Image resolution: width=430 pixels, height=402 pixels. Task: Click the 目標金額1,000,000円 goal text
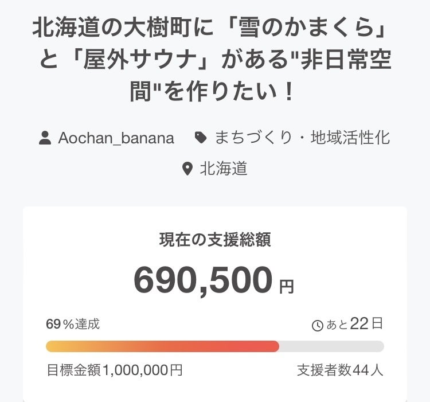[115, 370]
